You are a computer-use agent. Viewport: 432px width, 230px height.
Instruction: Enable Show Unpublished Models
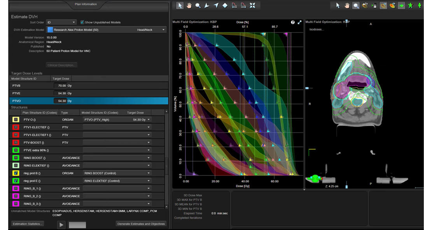pyautogui.click(x=82, y=23)
